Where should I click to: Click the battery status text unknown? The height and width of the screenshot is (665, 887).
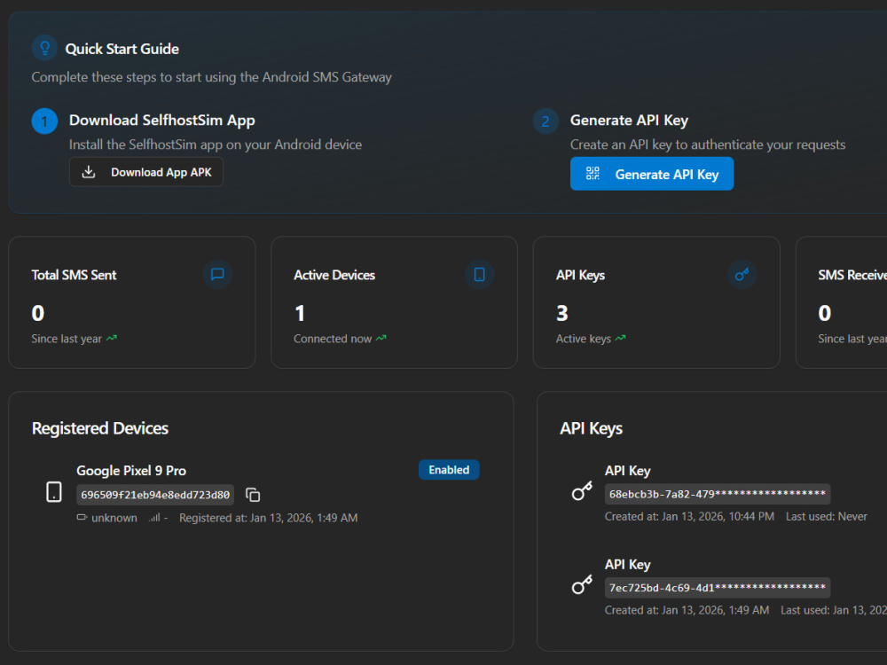tap(114, 518)
